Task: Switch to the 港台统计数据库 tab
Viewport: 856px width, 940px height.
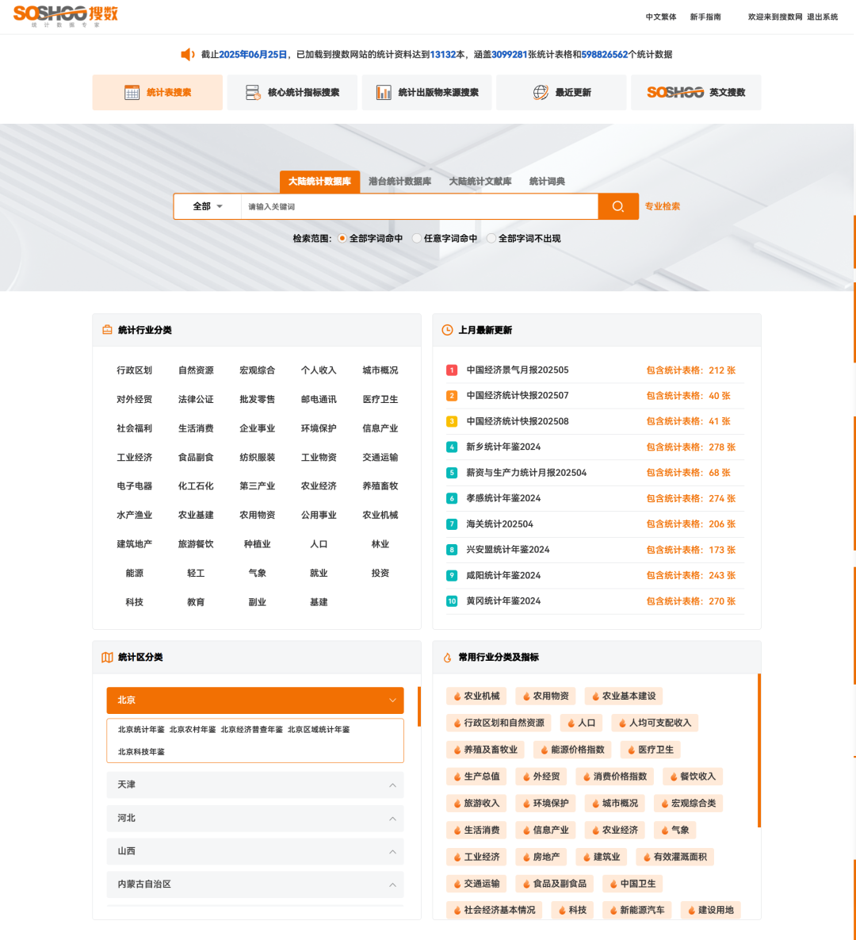Action: pyautogui.click(x=399, y=182)
